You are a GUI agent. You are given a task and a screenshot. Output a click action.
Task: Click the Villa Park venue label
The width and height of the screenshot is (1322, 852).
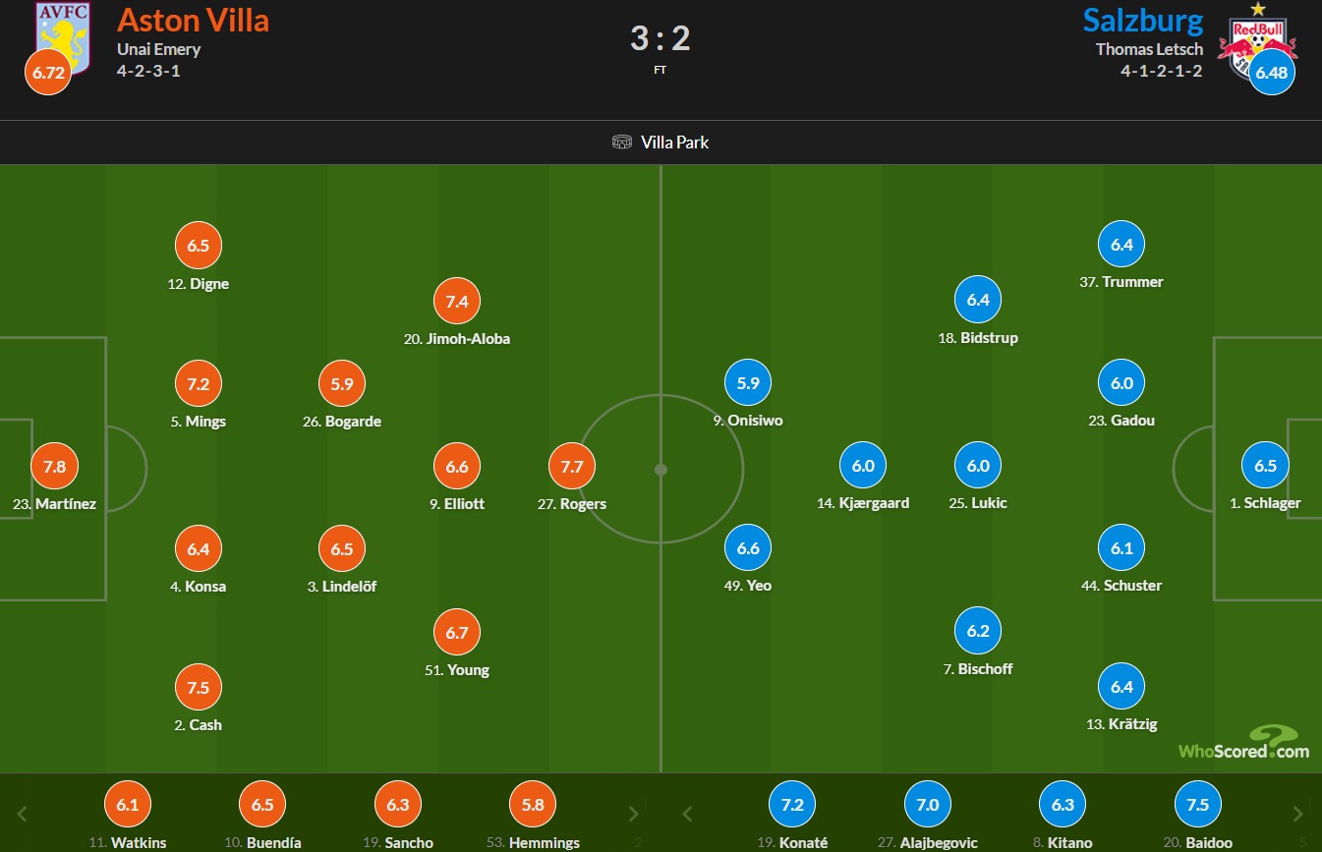[x=674, y=142]
